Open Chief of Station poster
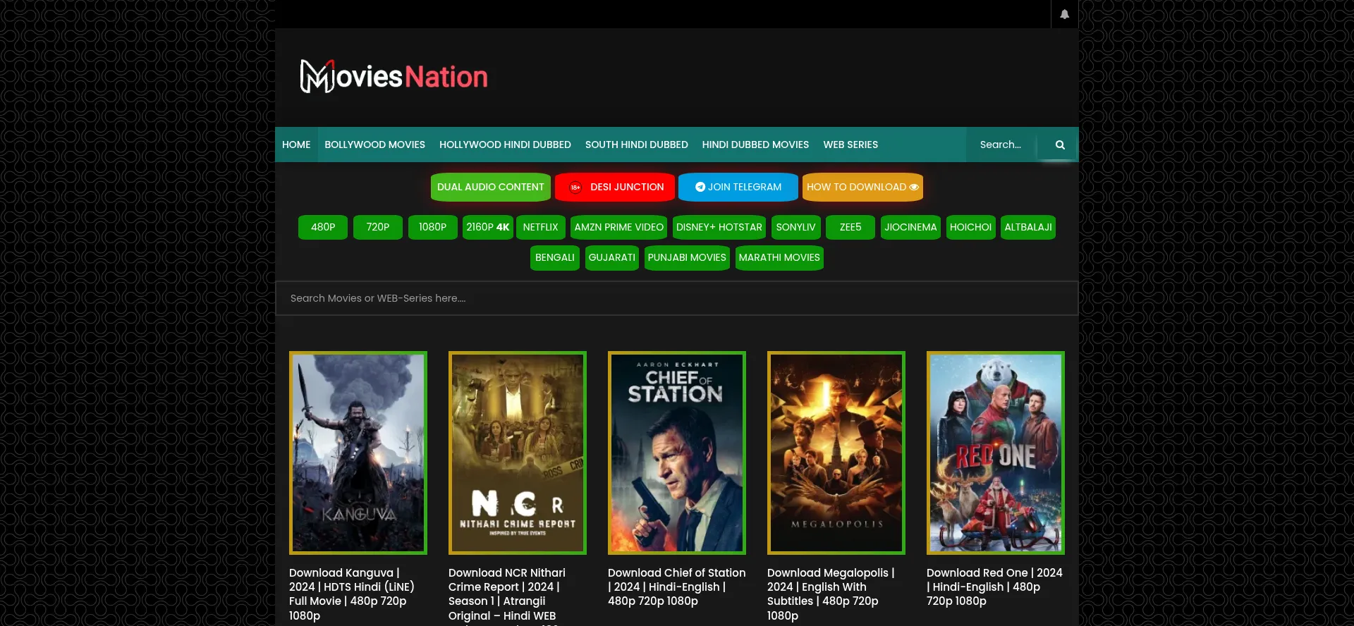Image resolution: width=1354 pixels, height=626 pixels. pyautogui.click(x=677, y=453)
